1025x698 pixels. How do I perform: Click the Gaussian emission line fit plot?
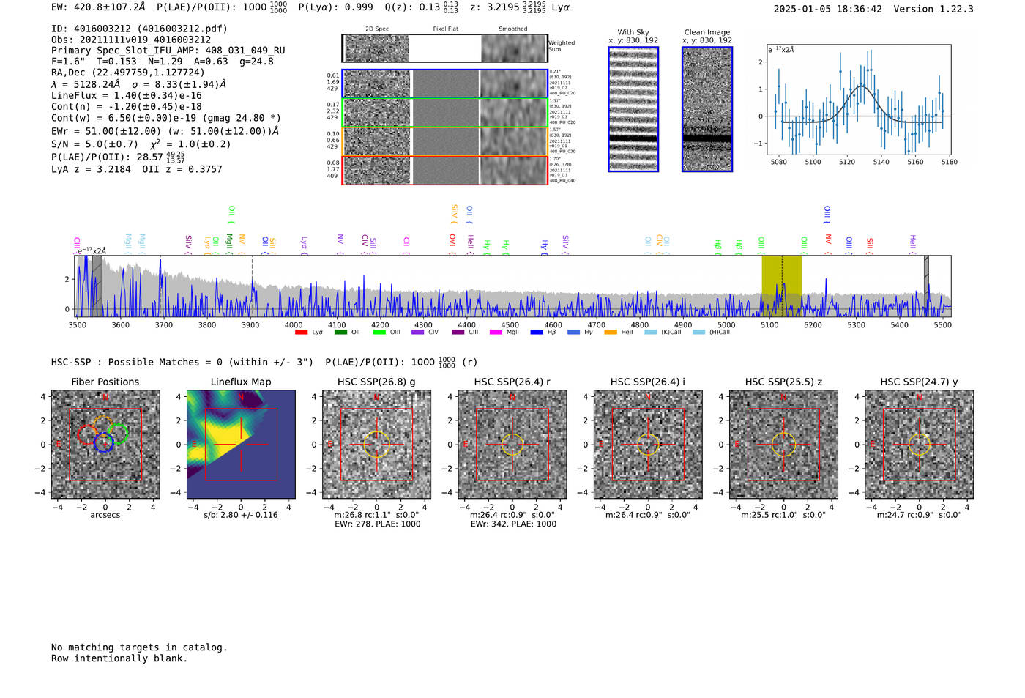(859, 100)
